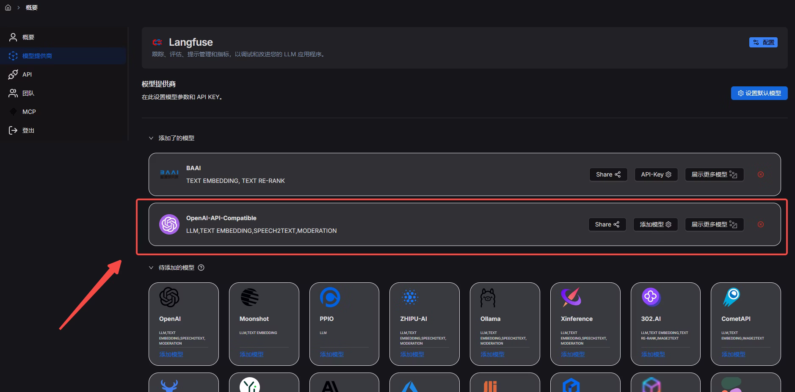Select 模型提供商 in sidebar

[63, 56]
